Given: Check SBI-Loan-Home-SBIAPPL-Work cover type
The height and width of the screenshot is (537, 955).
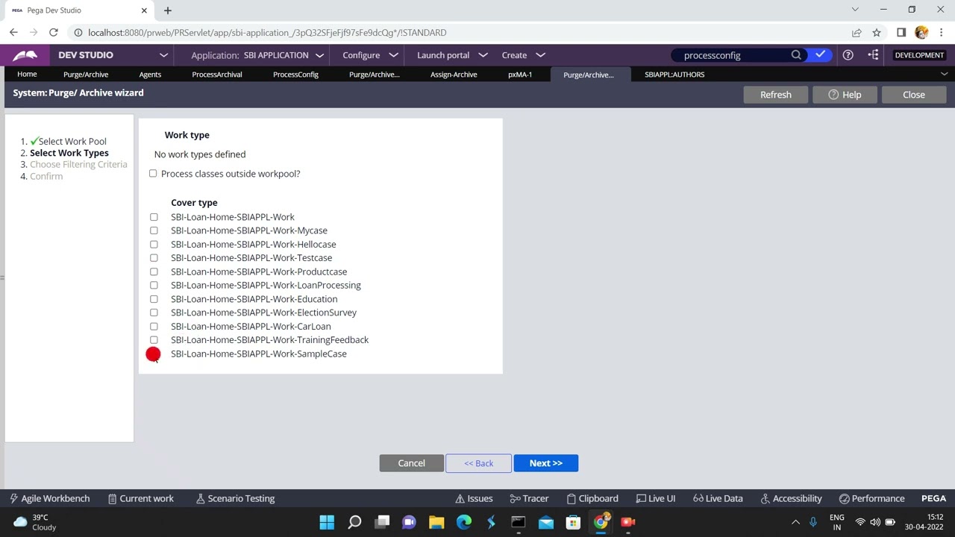Looking at the screenshot, I should (154, 217).
